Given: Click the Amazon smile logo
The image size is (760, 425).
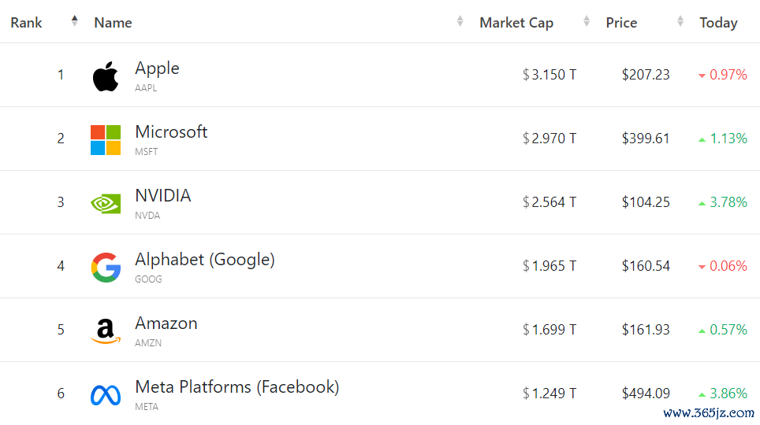Looking at the screenshot, I should (106, 331).
